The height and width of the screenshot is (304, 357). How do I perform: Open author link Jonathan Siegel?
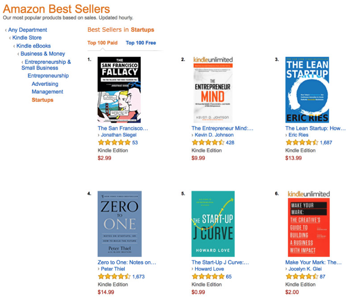(119, 135)
